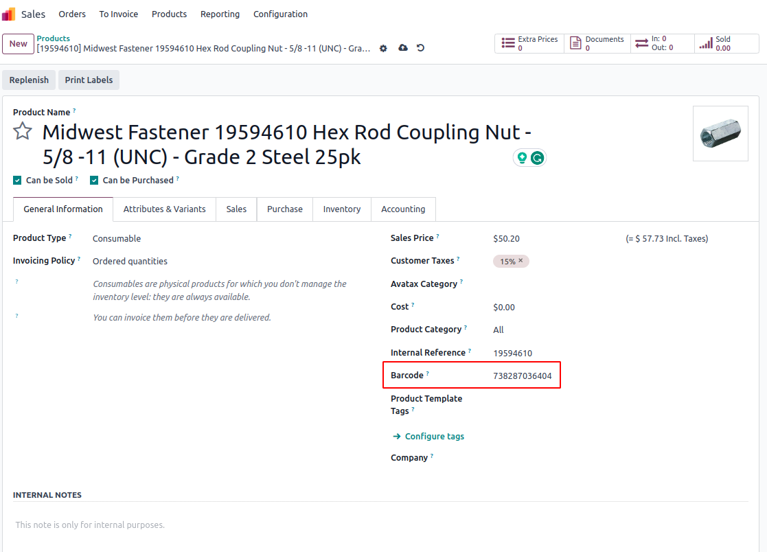Click the cloud save record icon

click(403, 48)
